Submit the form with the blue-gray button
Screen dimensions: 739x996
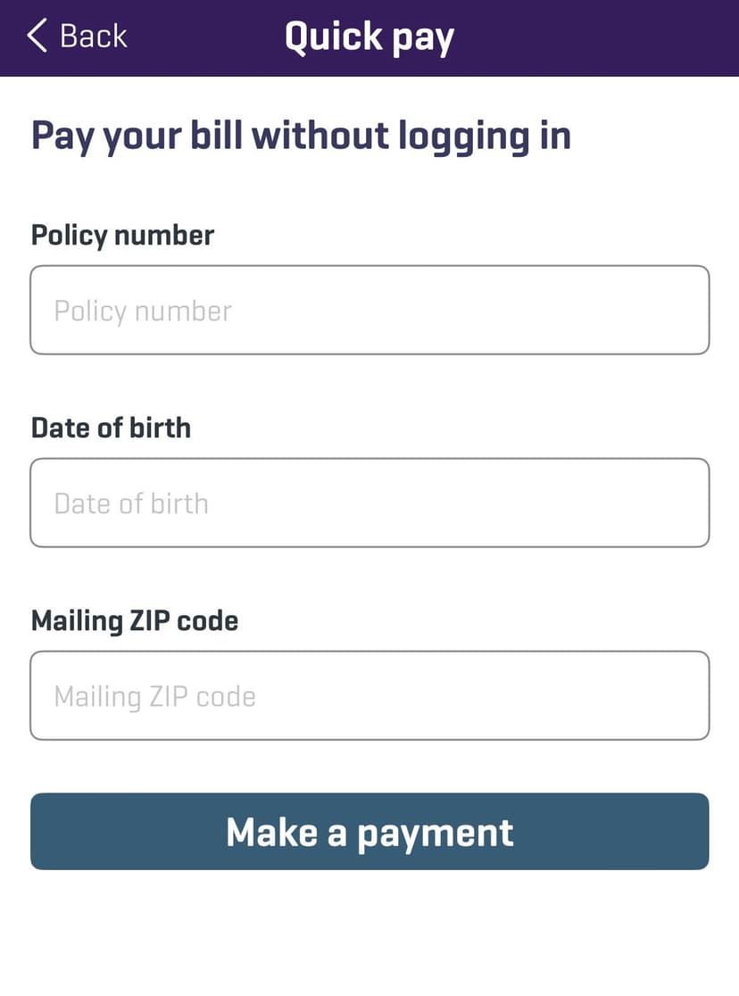(x=369, y=832)
